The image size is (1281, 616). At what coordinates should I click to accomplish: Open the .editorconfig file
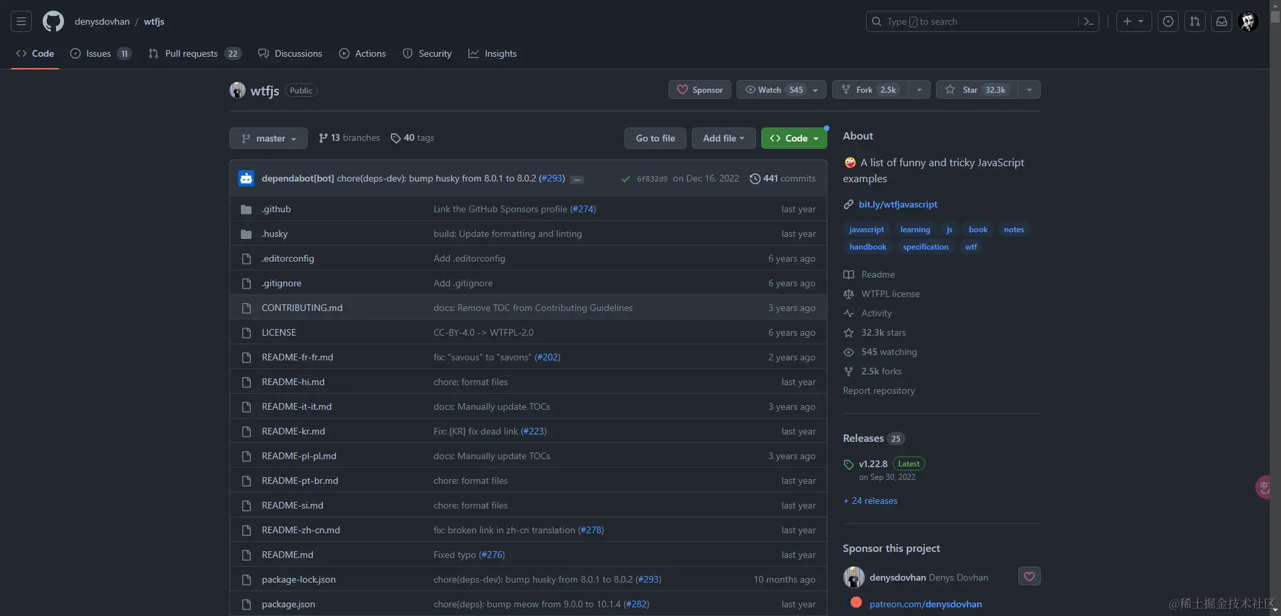tap(288, 258)
